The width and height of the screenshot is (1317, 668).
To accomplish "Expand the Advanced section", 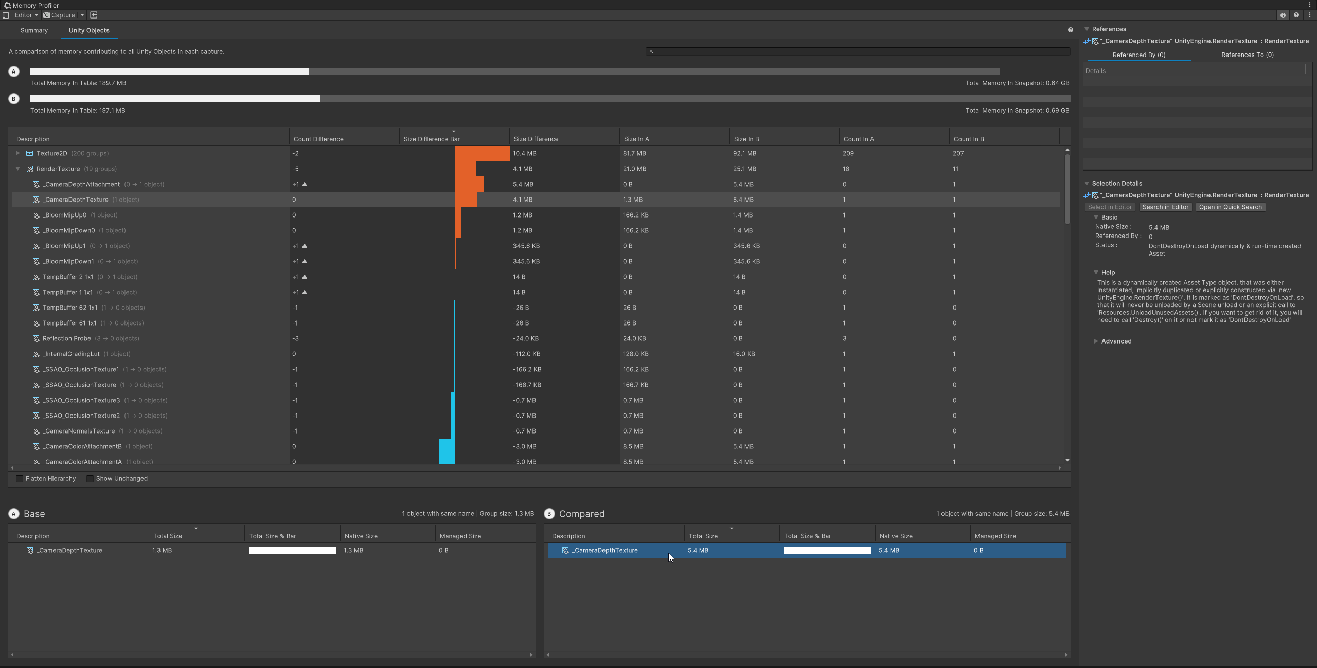I will [1096, 341].
